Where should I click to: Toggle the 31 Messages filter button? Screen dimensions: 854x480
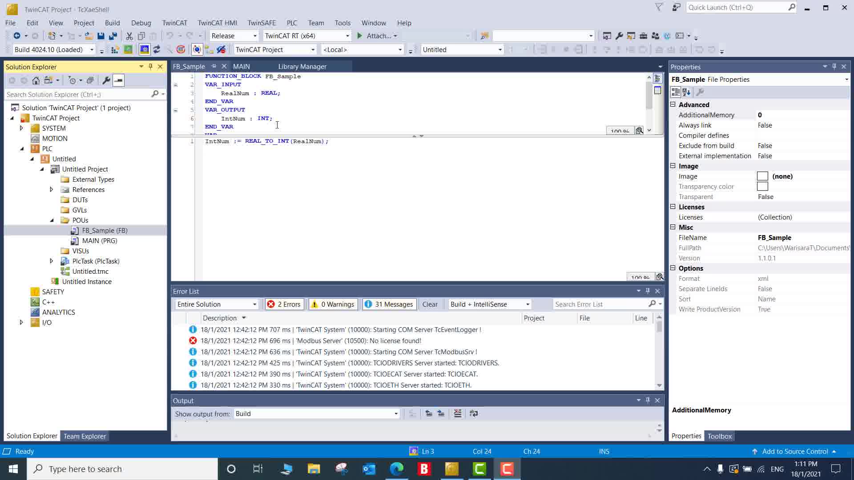click(x=389, y=304)
